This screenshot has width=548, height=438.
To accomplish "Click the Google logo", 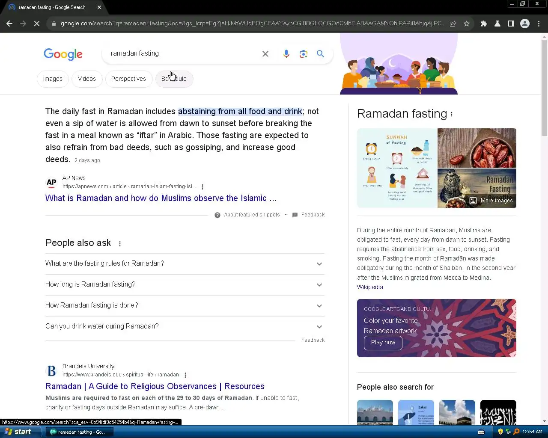I will click(63, 54).
